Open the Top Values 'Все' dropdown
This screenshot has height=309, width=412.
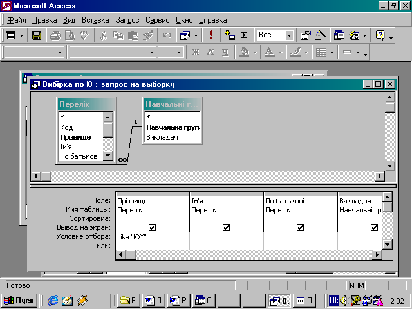(x=289, y=35)
